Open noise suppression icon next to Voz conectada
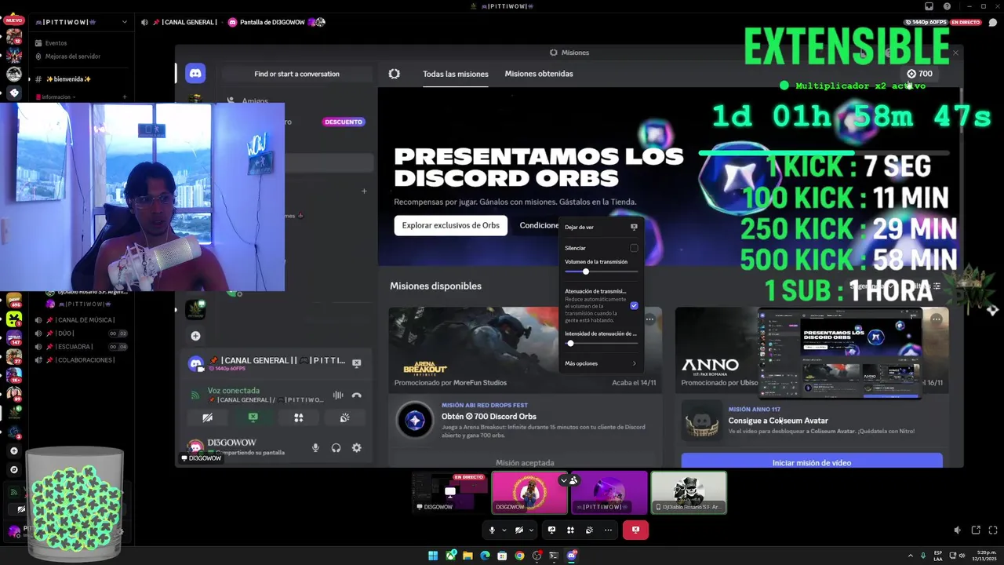Viewport: 1004px width, 565px height. click(338, 395)
